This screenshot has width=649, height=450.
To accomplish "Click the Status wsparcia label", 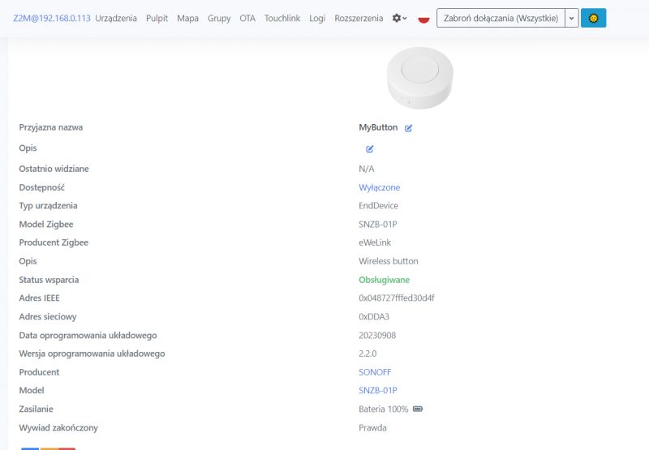I will [x=49, y=280].
